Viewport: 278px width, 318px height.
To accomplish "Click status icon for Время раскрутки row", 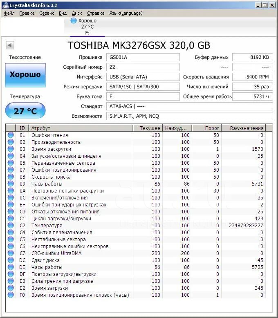I will [x=11, y=149].
